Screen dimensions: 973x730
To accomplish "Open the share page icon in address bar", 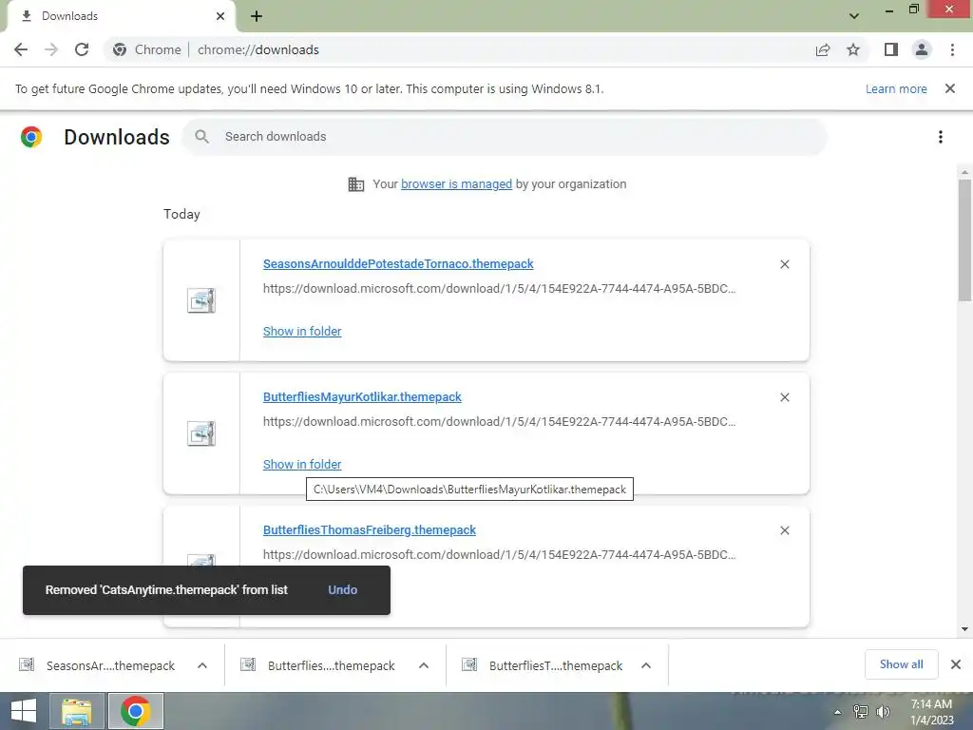I will click(823, 49).
